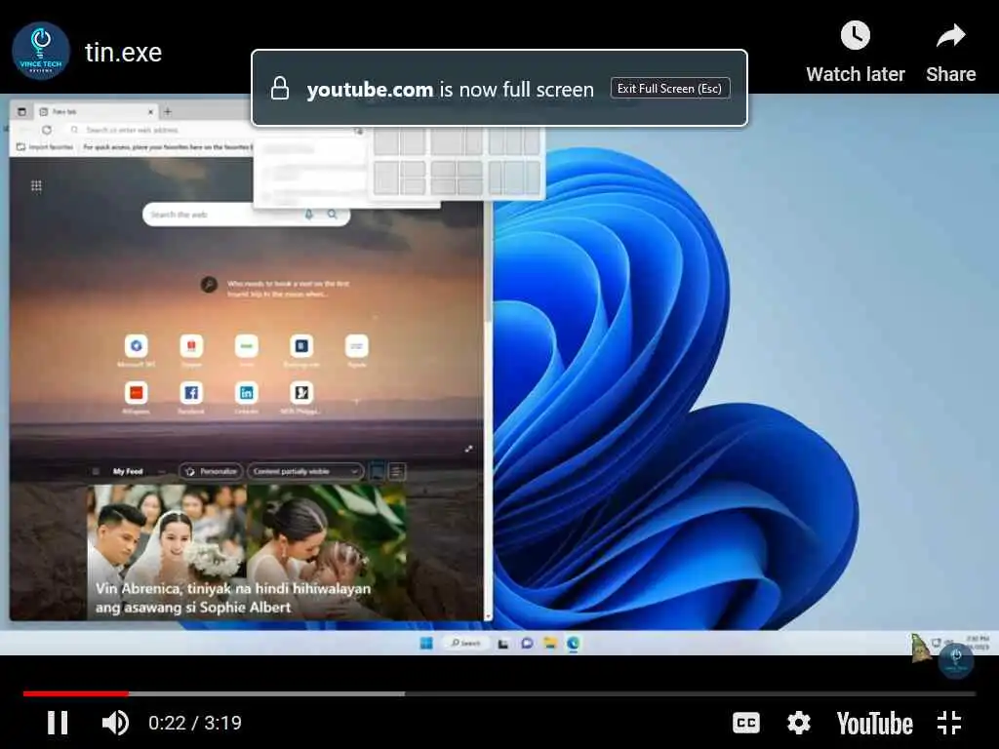Image resolution: width=999 pixels, height=749 pixels.
Task: Refresh the Edge page
Action: tap(47, 130)
